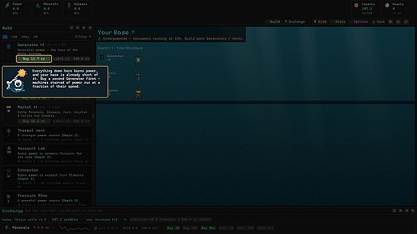The height and width of the screenshot is (234, 417).
Task: Click the Minerals resource icon at top
Action: (38, 5)
